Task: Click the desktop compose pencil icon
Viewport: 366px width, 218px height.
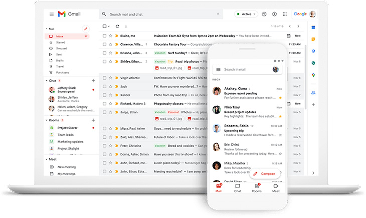Action: coord(86,29)
